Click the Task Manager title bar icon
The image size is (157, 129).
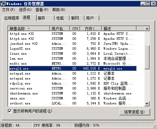(x=3, y=4)
